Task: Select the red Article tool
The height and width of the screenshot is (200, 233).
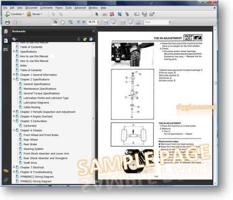Action: 112,14
